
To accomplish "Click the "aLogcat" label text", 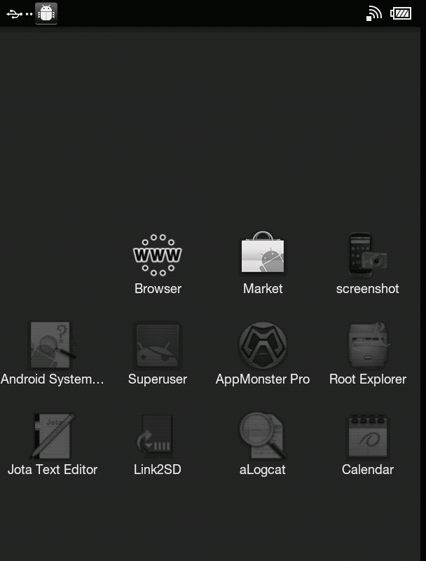I will (262, 470).
